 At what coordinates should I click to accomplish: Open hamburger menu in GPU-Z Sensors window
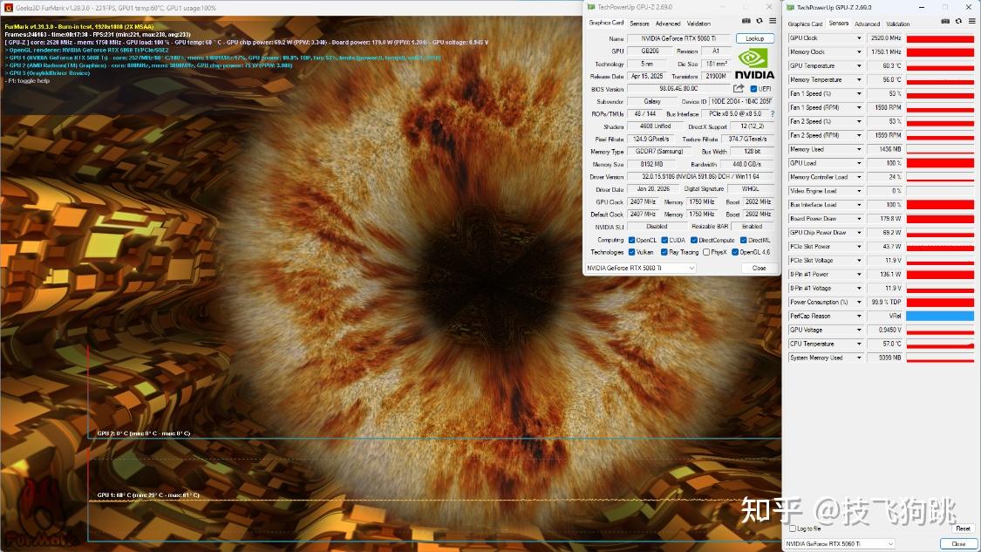[x=971, y=21]
